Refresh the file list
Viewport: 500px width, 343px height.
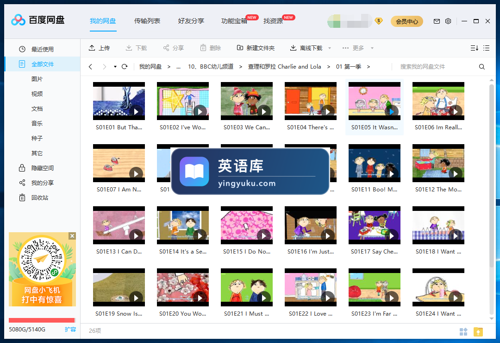(125, 66)
